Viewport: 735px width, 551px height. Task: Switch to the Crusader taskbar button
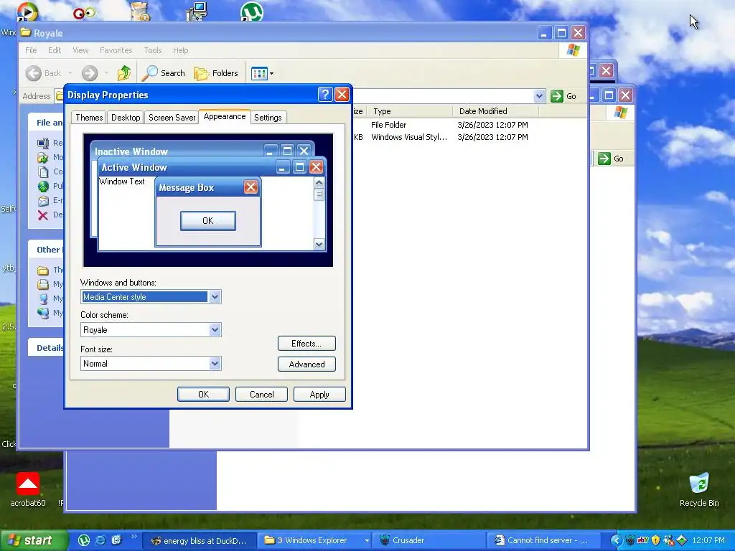[429, 541]
